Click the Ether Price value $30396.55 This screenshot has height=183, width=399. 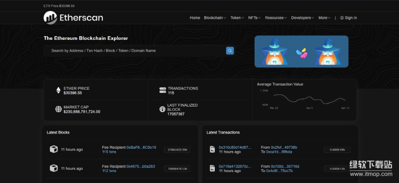click(x=73, y=93)
